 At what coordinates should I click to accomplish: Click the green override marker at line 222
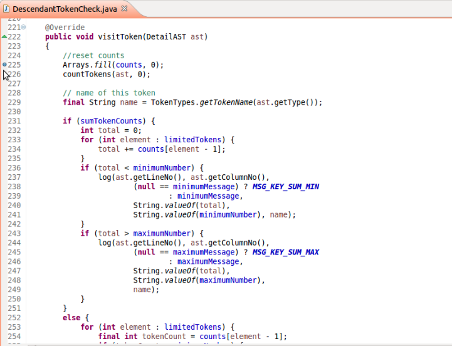[4, 37]
